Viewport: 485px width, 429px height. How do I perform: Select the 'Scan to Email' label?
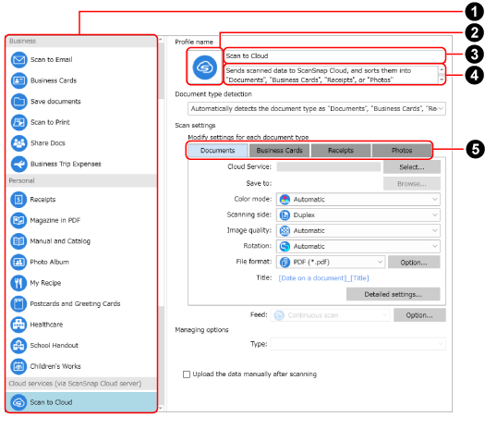click(52, 60)
